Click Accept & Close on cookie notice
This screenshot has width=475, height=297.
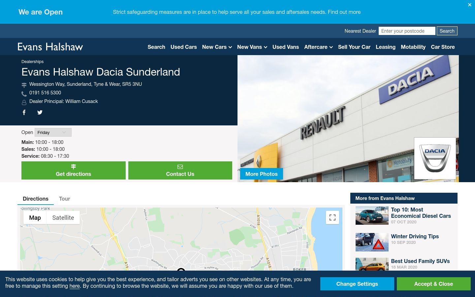[x=433, y=284]
